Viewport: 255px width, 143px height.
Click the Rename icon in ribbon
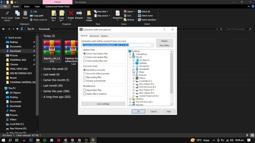point(79,13)
